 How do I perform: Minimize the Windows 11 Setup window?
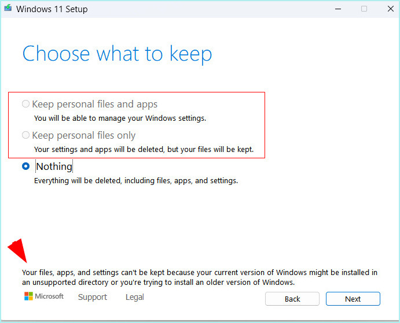[x=338, y=9]
